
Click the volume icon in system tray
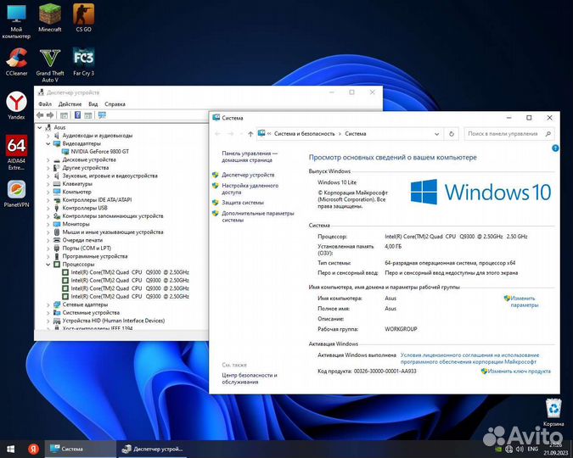pos(520,449)
